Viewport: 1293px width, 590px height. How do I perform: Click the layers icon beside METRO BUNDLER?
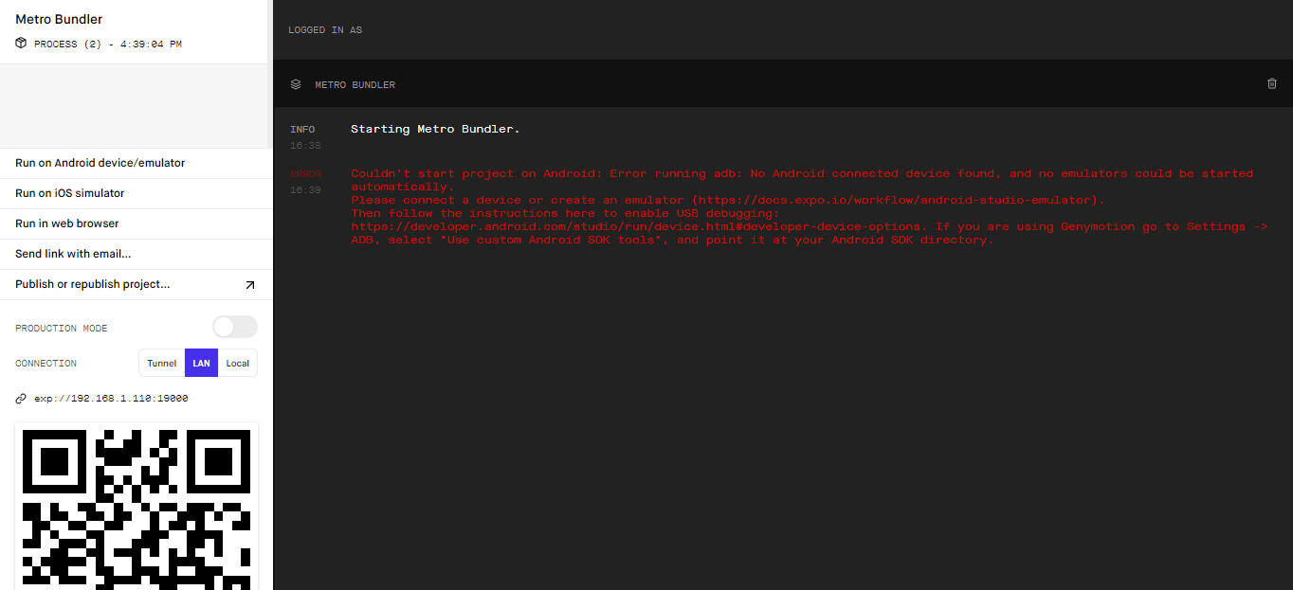pyautogui.click(x=296, y=84)
